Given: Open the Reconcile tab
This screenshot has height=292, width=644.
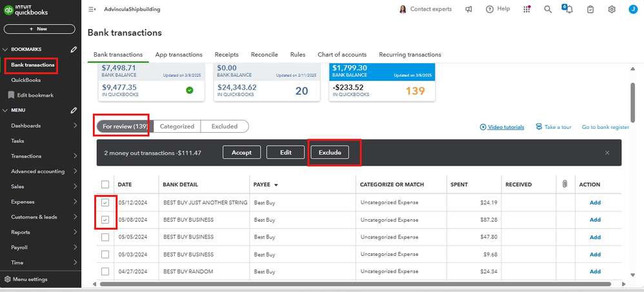Looking at the screenshot, I should pos(265,55).
